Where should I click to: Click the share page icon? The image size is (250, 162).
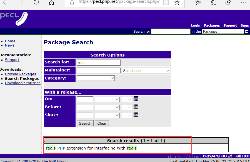pyautogui.click(x=228, y=2)
